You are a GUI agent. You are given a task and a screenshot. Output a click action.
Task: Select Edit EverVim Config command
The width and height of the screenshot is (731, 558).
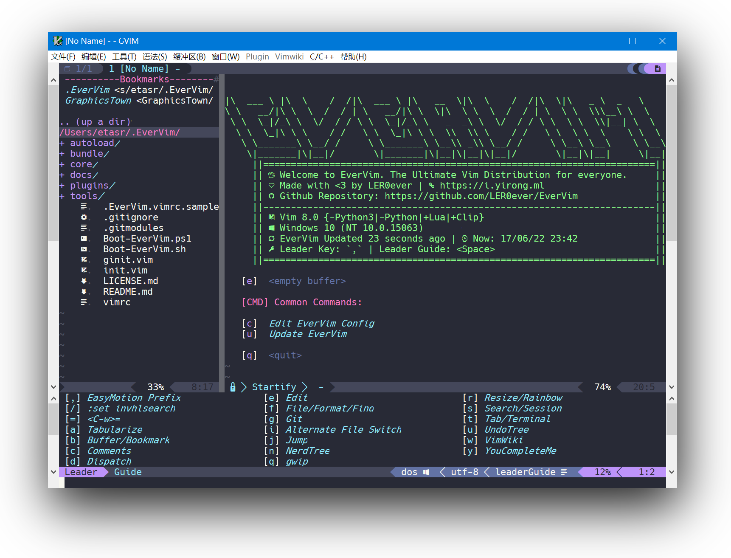coord(321,324)
